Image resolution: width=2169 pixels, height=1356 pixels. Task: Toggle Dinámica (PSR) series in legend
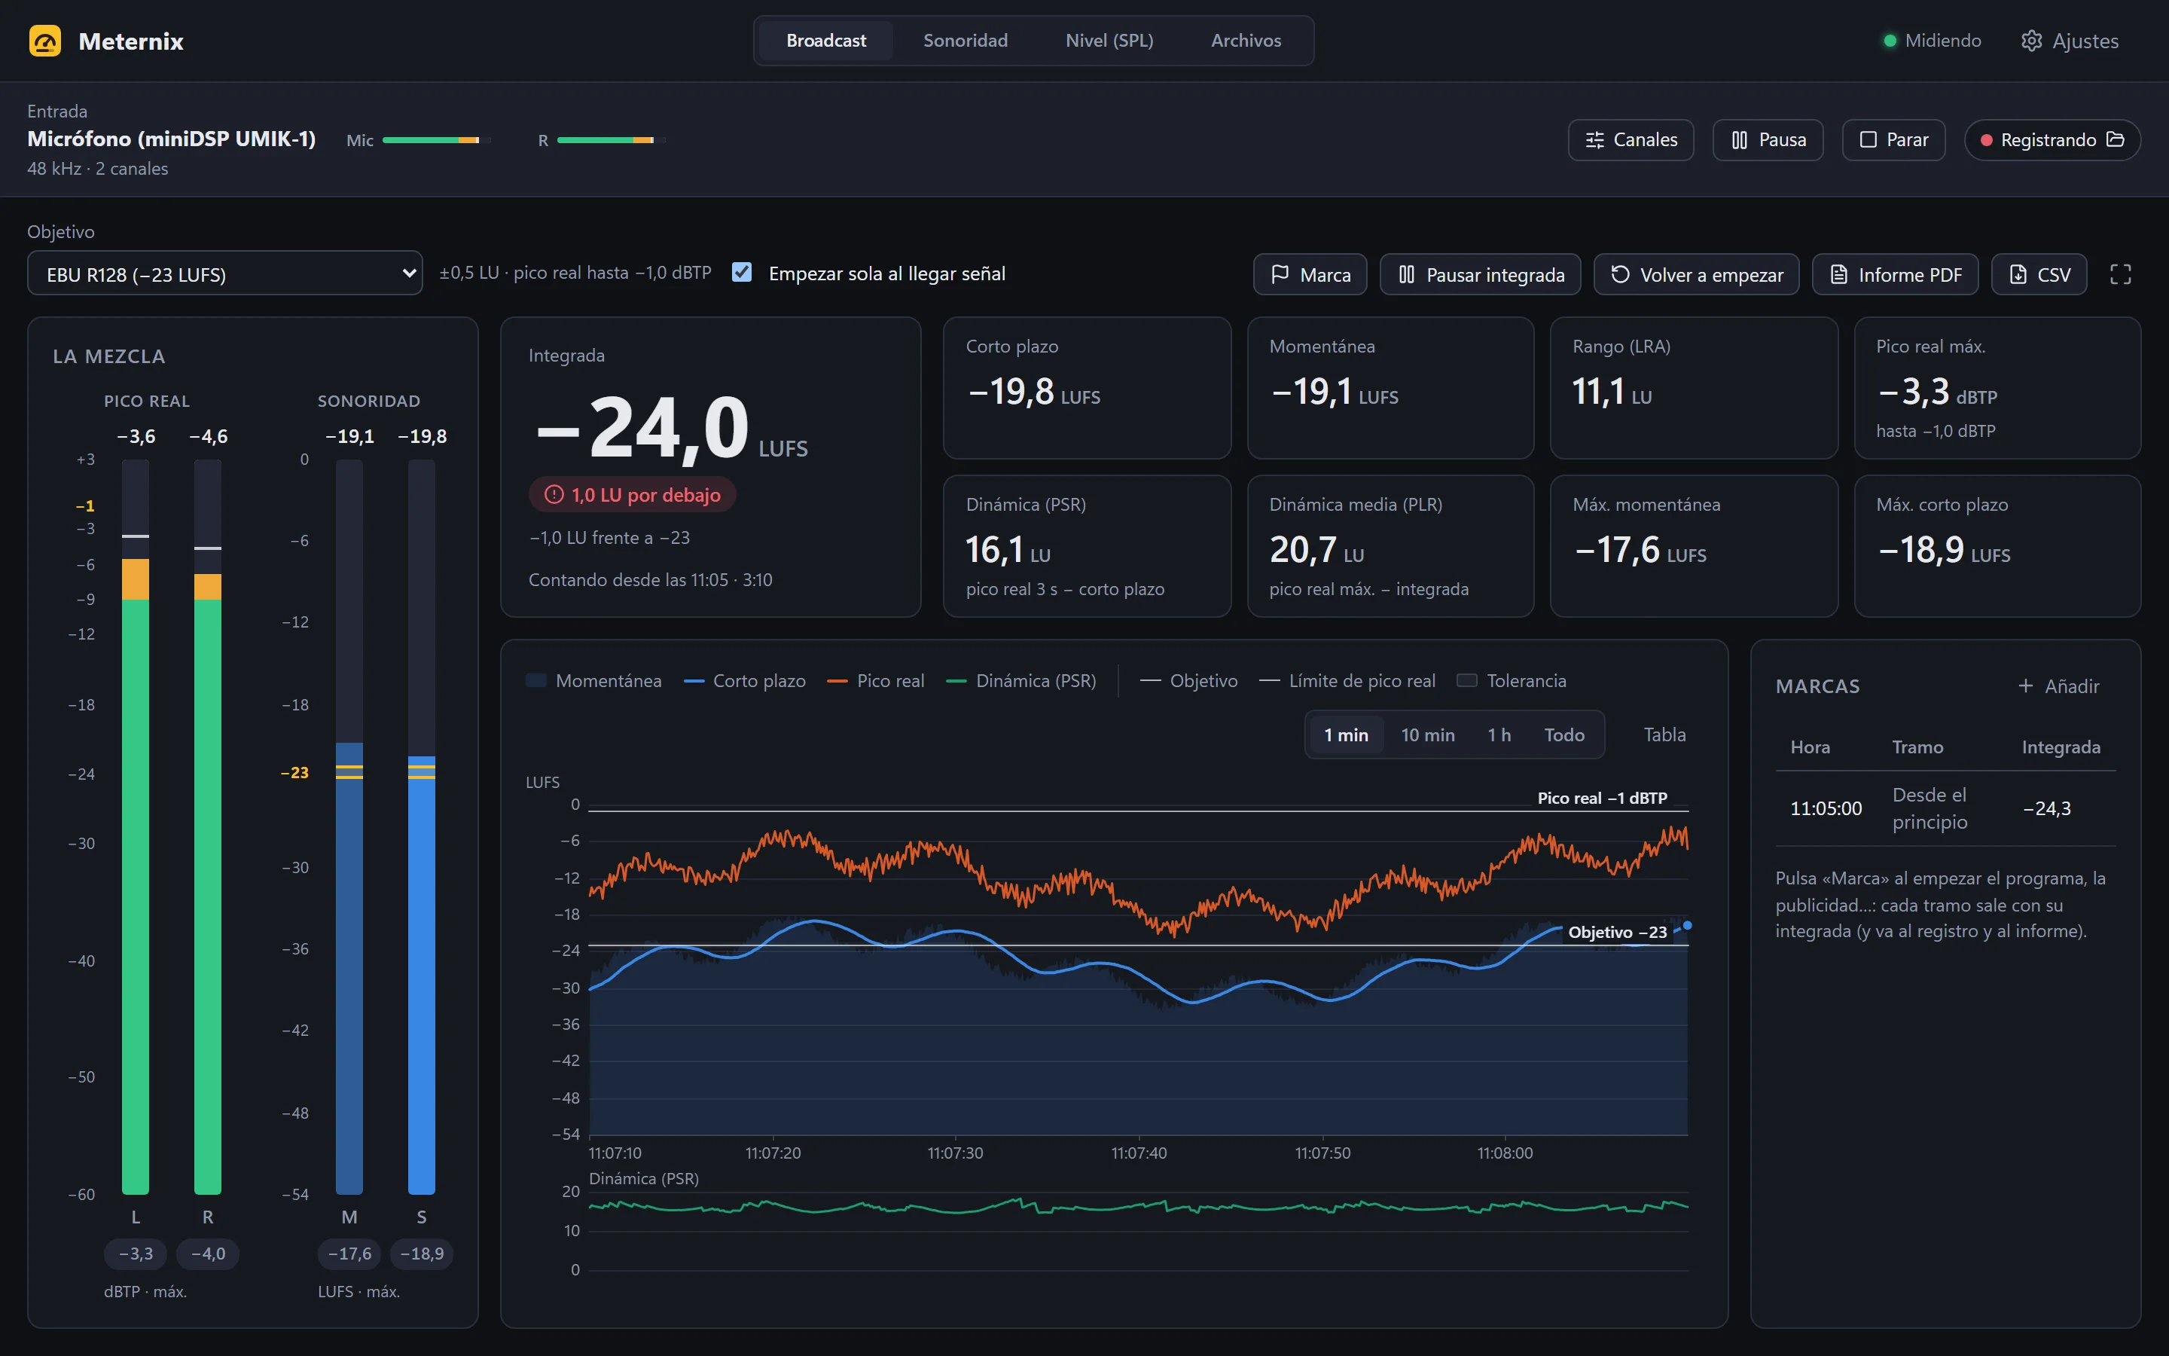click(1021, 681)
